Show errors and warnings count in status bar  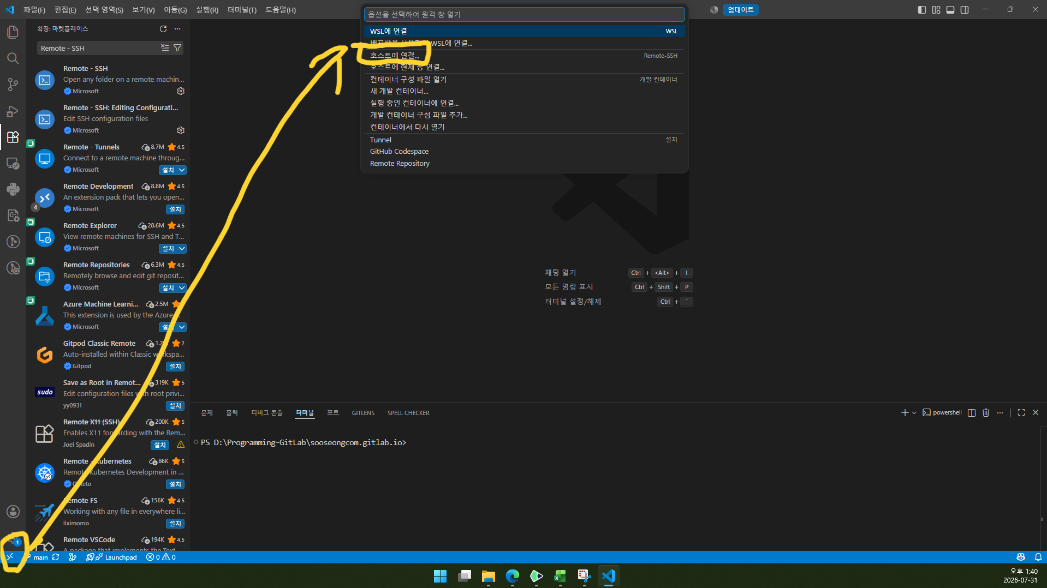[161, 557]
